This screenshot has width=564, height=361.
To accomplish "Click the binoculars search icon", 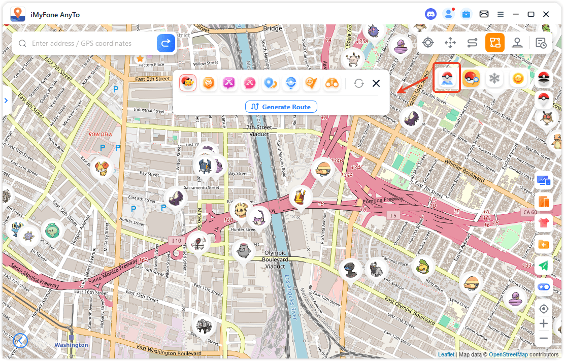I will coord(332,83).
